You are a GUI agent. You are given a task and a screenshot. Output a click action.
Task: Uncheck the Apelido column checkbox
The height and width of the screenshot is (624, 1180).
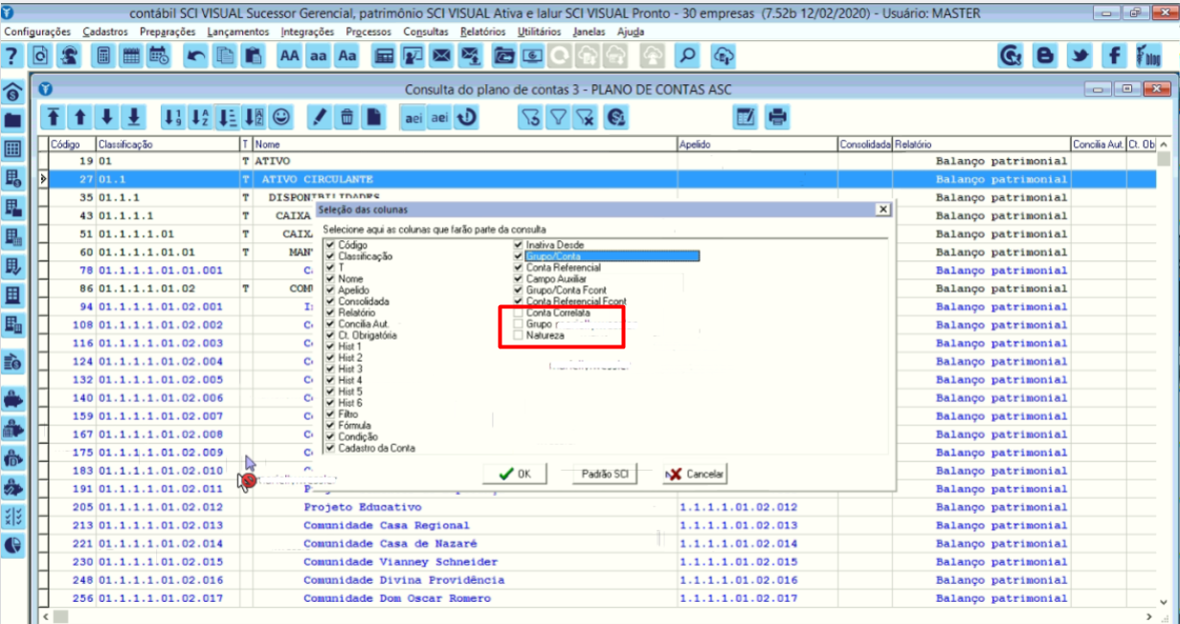click(330, 290)
